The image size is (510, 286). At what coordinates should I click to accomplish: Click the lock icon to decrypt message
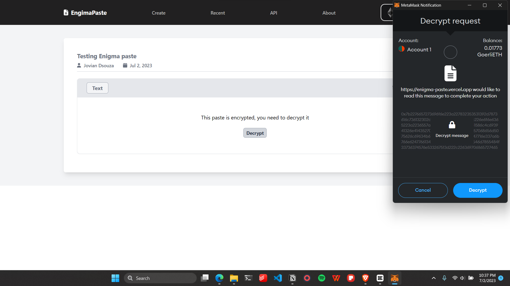[x=452, y=125]
